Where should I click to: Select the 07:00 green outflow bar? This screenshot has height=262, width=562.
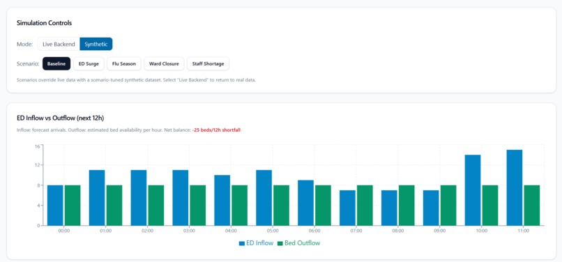tap(365, 206)
